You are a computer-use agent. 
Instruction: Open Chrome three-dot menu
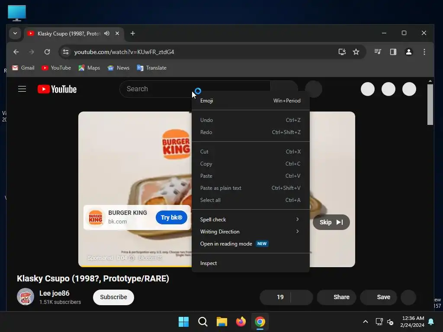tap(424, 52)
